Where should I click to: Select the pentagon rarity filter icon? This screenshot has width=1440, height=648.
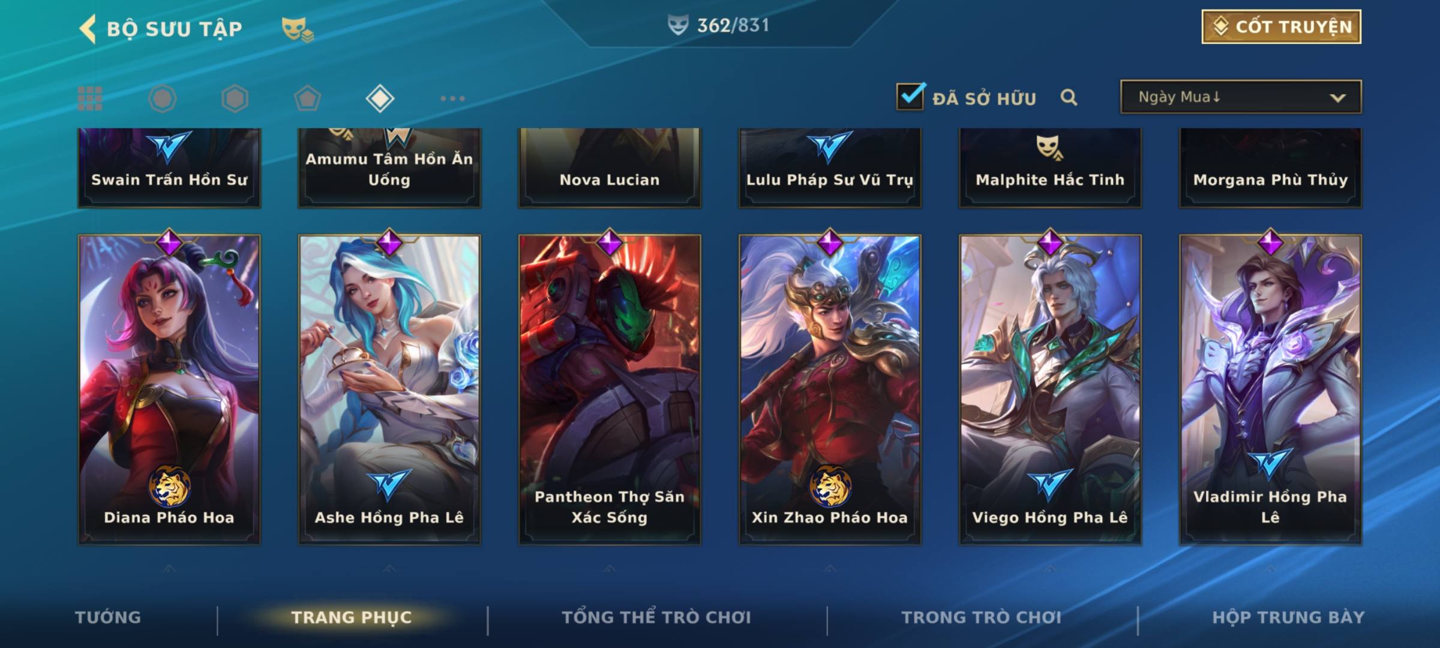pos(307,98)
